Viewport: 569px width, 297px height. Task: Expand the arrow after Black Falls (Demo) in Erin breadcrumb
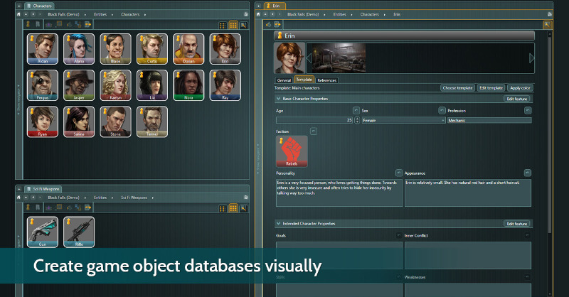pos(325,14)
